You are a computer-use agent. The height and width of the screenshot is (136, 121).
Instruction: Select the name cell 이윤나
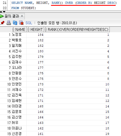pos(19,128)
